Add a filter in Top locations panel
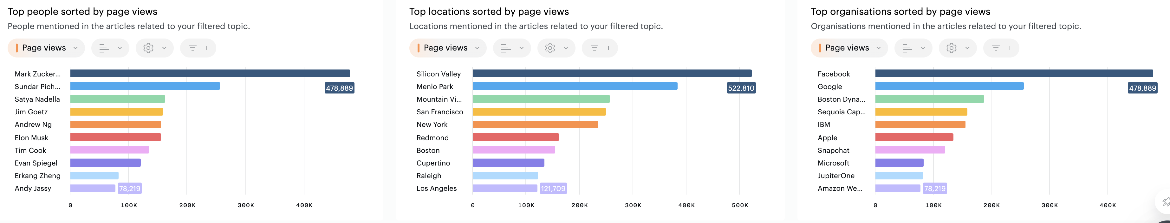This screenshot has height=223, width=1170. point(600,48)
